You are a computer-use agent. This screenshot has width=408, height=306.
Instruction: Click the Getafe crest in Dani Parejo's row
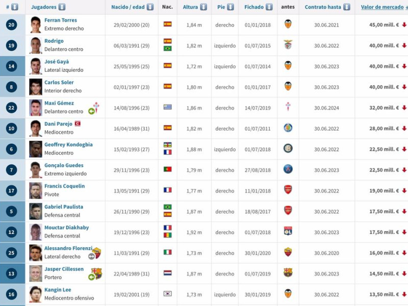[x=288, y=128]
